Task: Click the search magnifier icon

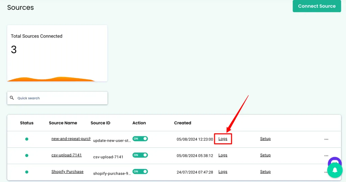Action: coord(12,98)
